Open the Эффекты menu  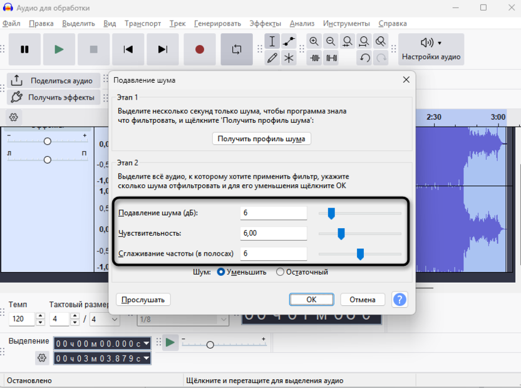(x=266, y=23)
